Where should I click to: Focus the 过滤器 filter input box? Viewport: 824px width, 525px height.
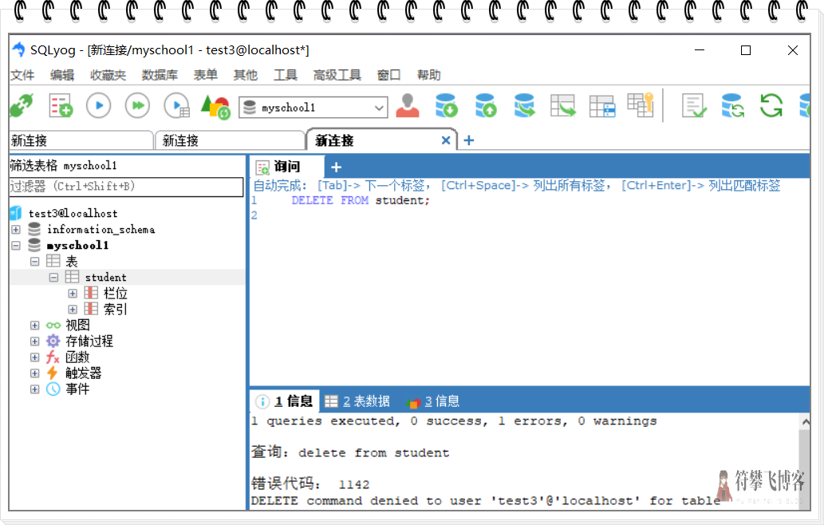[x=126, y=187]
